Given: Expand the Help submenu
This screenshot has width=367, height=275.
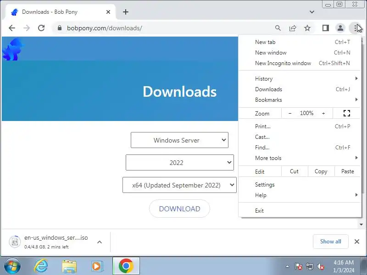Looking at the screenshot, I should (300, 195).
